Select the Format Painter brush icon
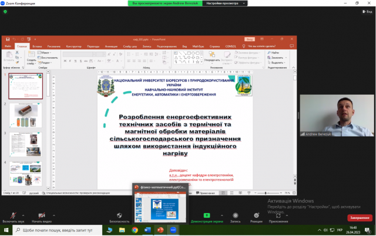376x236 pixels. [17, 62]
